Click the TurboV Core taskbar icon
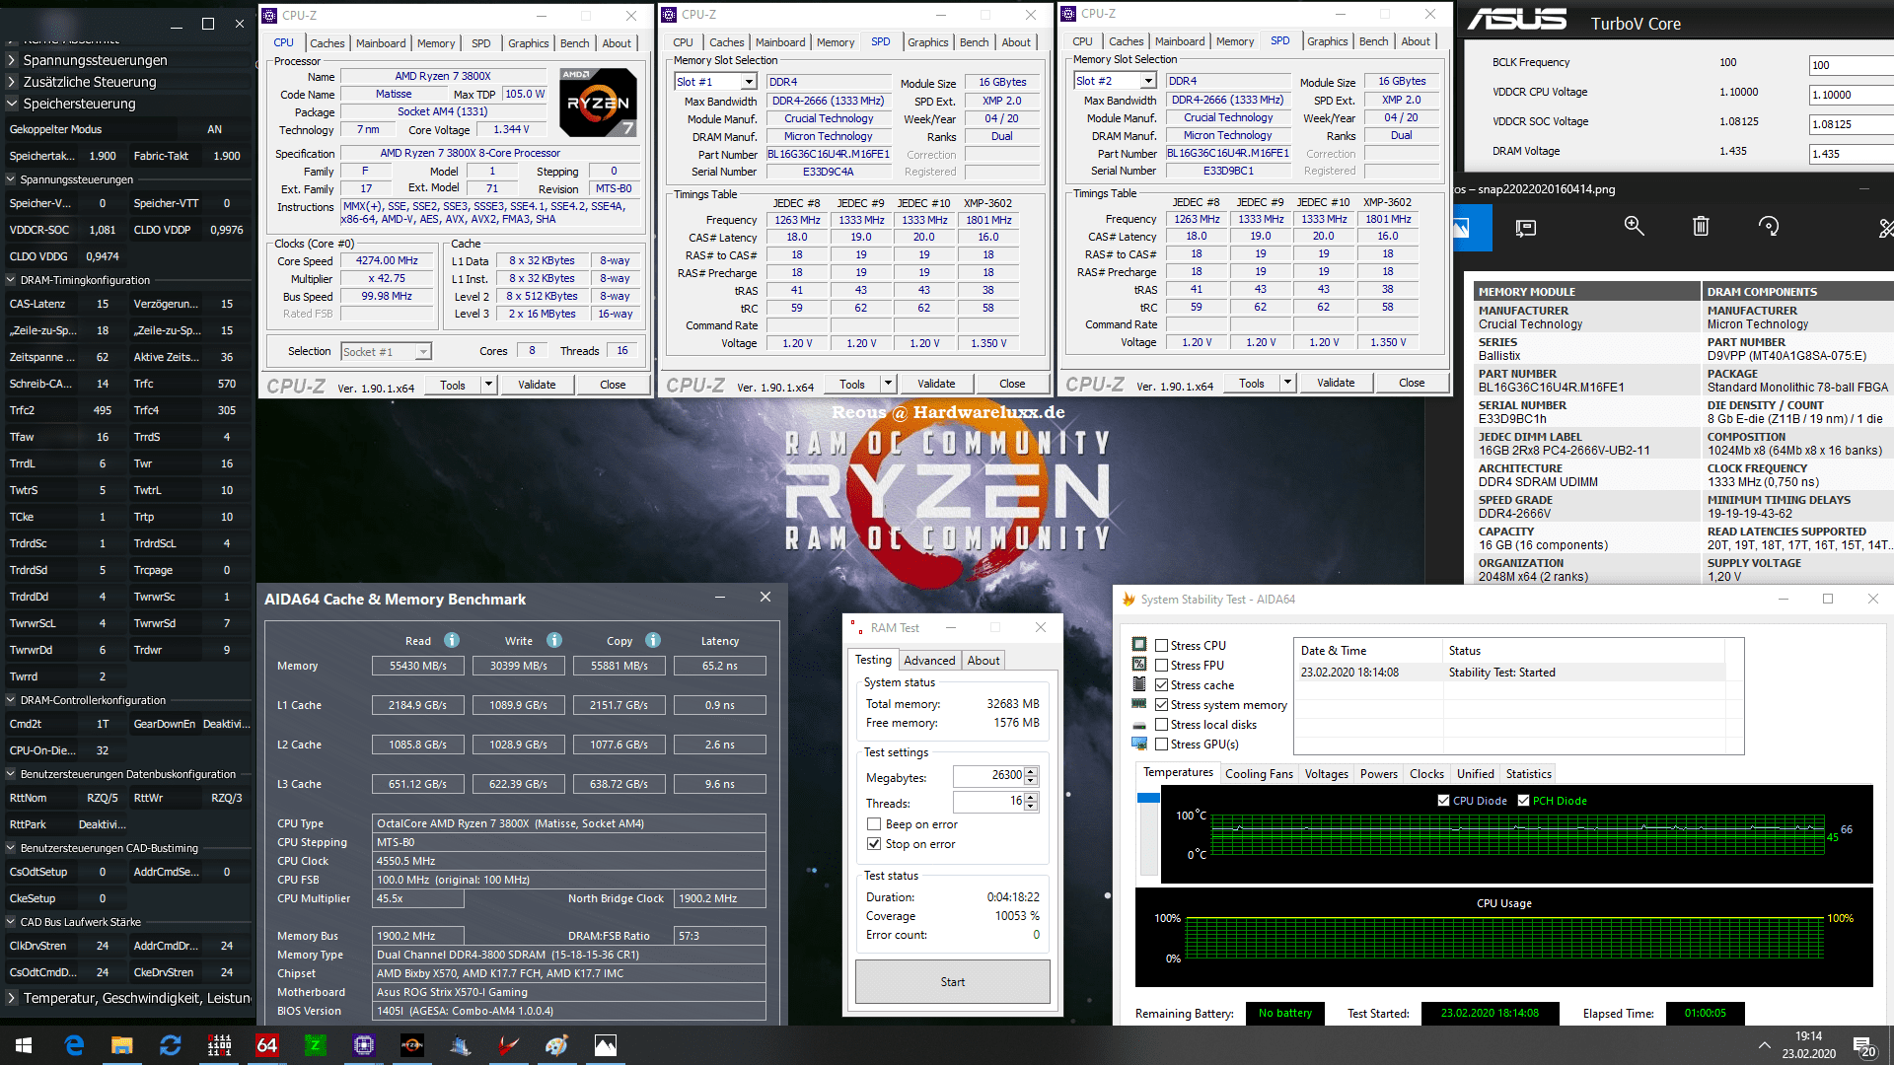 509,1045
